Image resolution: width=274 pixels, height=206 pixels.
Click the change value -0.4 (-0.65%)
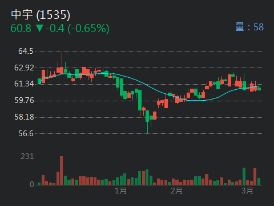78,29
